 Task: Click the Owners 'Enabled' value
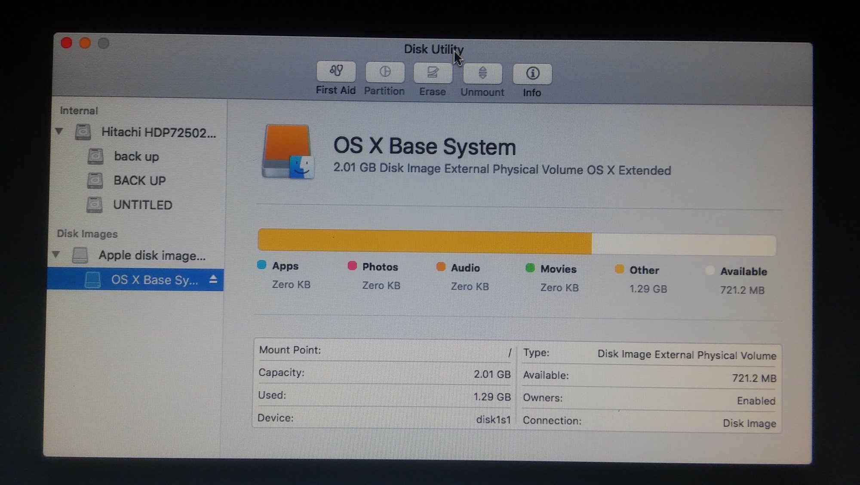click(x=756, y=401)
